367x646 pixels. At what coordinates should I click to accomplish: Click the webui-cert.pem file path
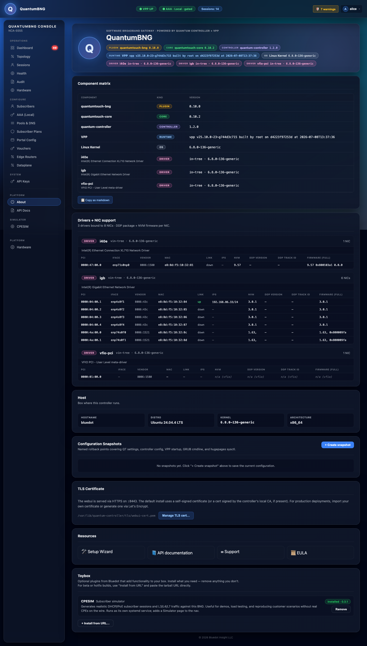pos(116,516)
